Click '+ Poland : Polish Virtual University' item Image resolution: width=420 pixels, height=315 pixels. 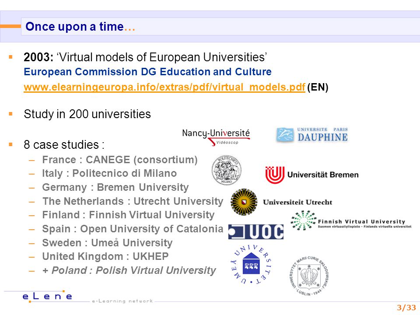(x=129, y=270)
